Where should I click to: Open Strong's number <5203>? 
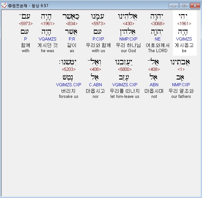coord(69,70)
